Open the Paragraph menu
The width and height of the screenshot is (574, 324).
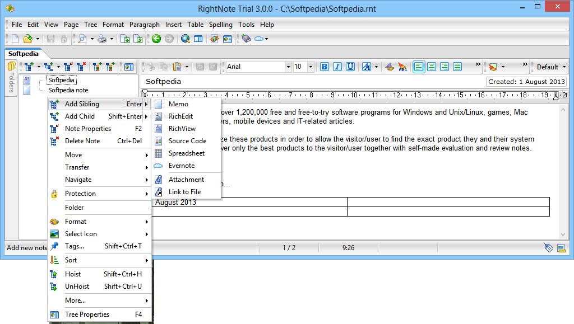click(x=144, y=25)
